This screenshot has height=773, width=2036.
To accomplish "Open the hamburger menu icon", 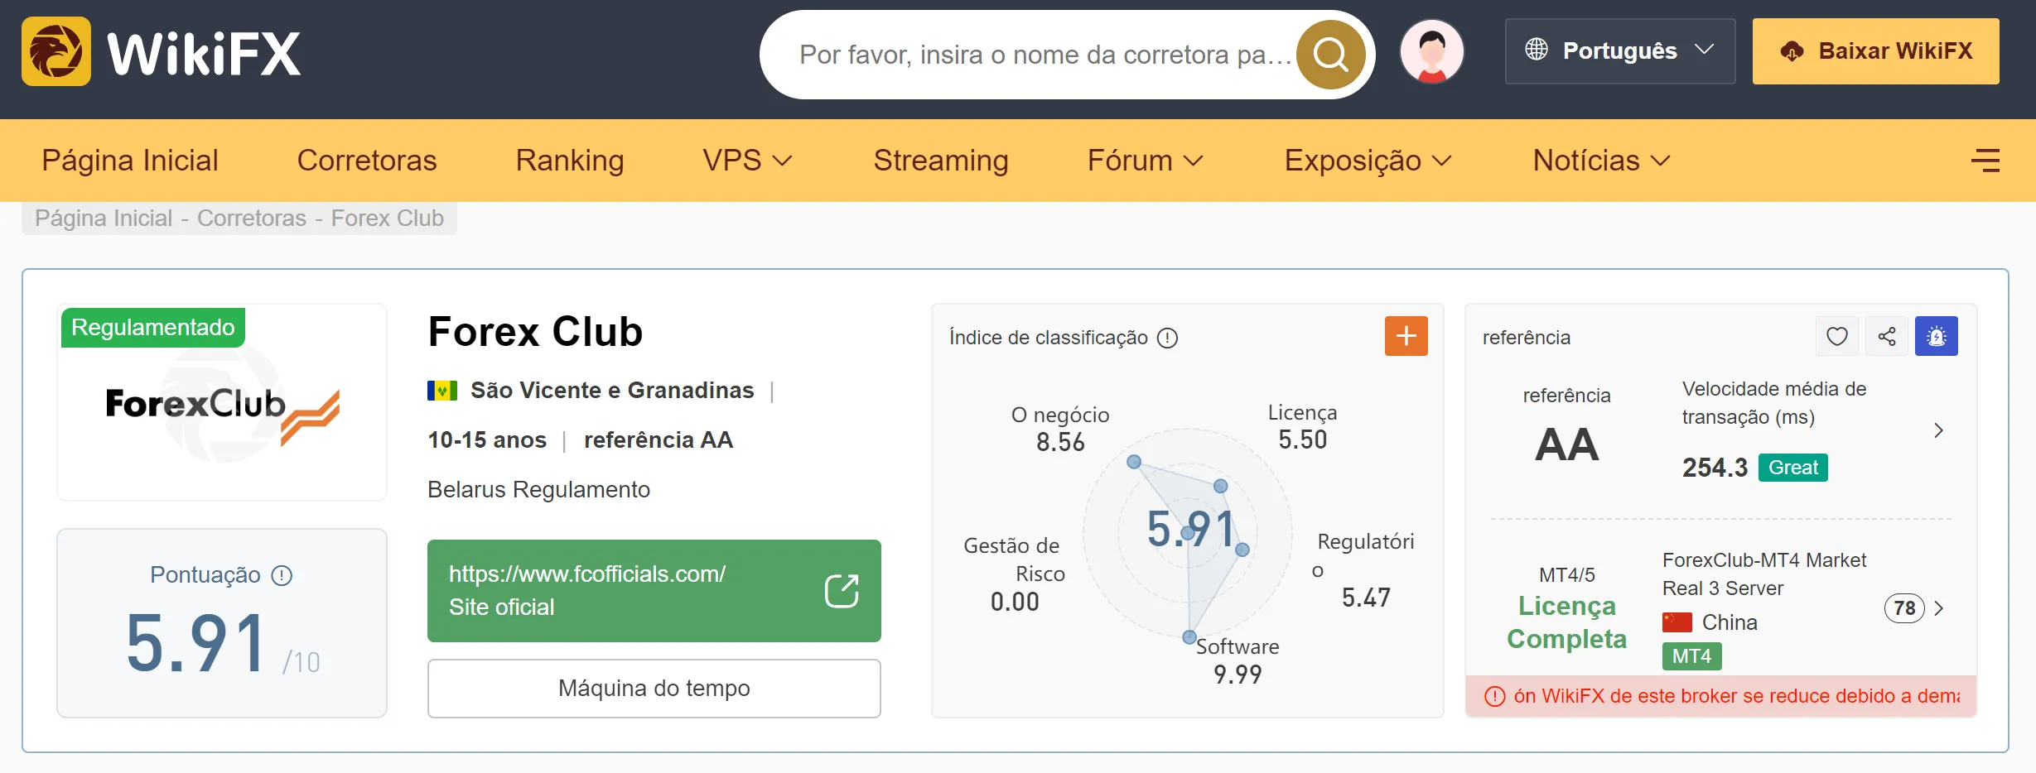I will (1985, 161).
